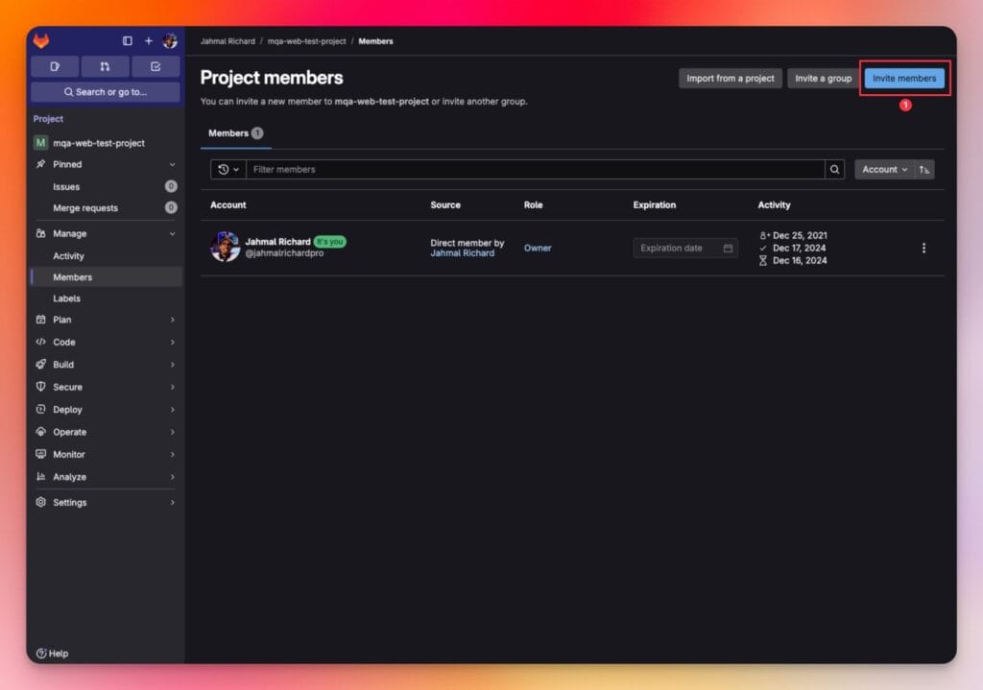Click the Monitor screen icon
The height and width of the screenshot is (690, 983).
(40, 454)
